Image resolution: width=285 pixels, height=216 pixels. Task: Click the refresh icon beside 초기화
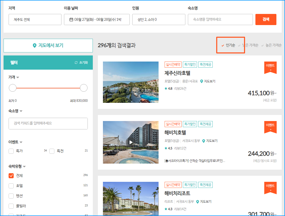coord(76,63)
